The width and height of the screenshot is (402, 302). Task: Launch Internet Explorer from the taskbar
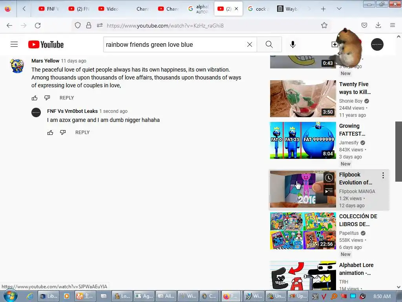coord(30,296)
